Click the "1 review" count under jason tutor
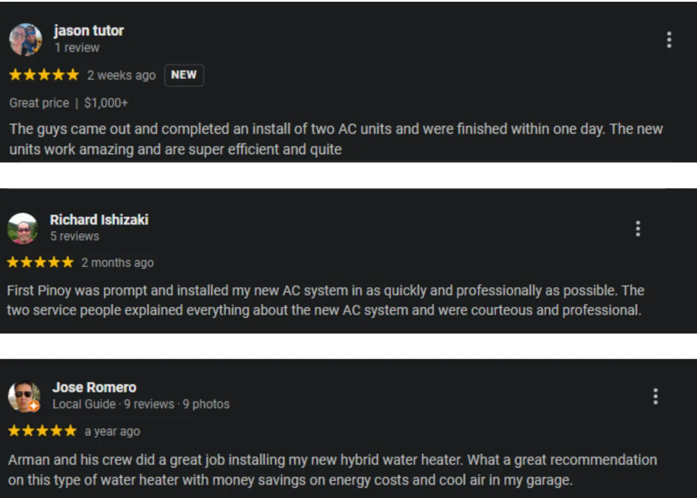 [x=77, y=48]
